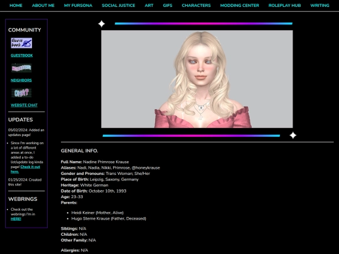Click the WEBRINGS sidebar heading
The height and width of the screenshot is (254, 339).
[x=23, y=199]
